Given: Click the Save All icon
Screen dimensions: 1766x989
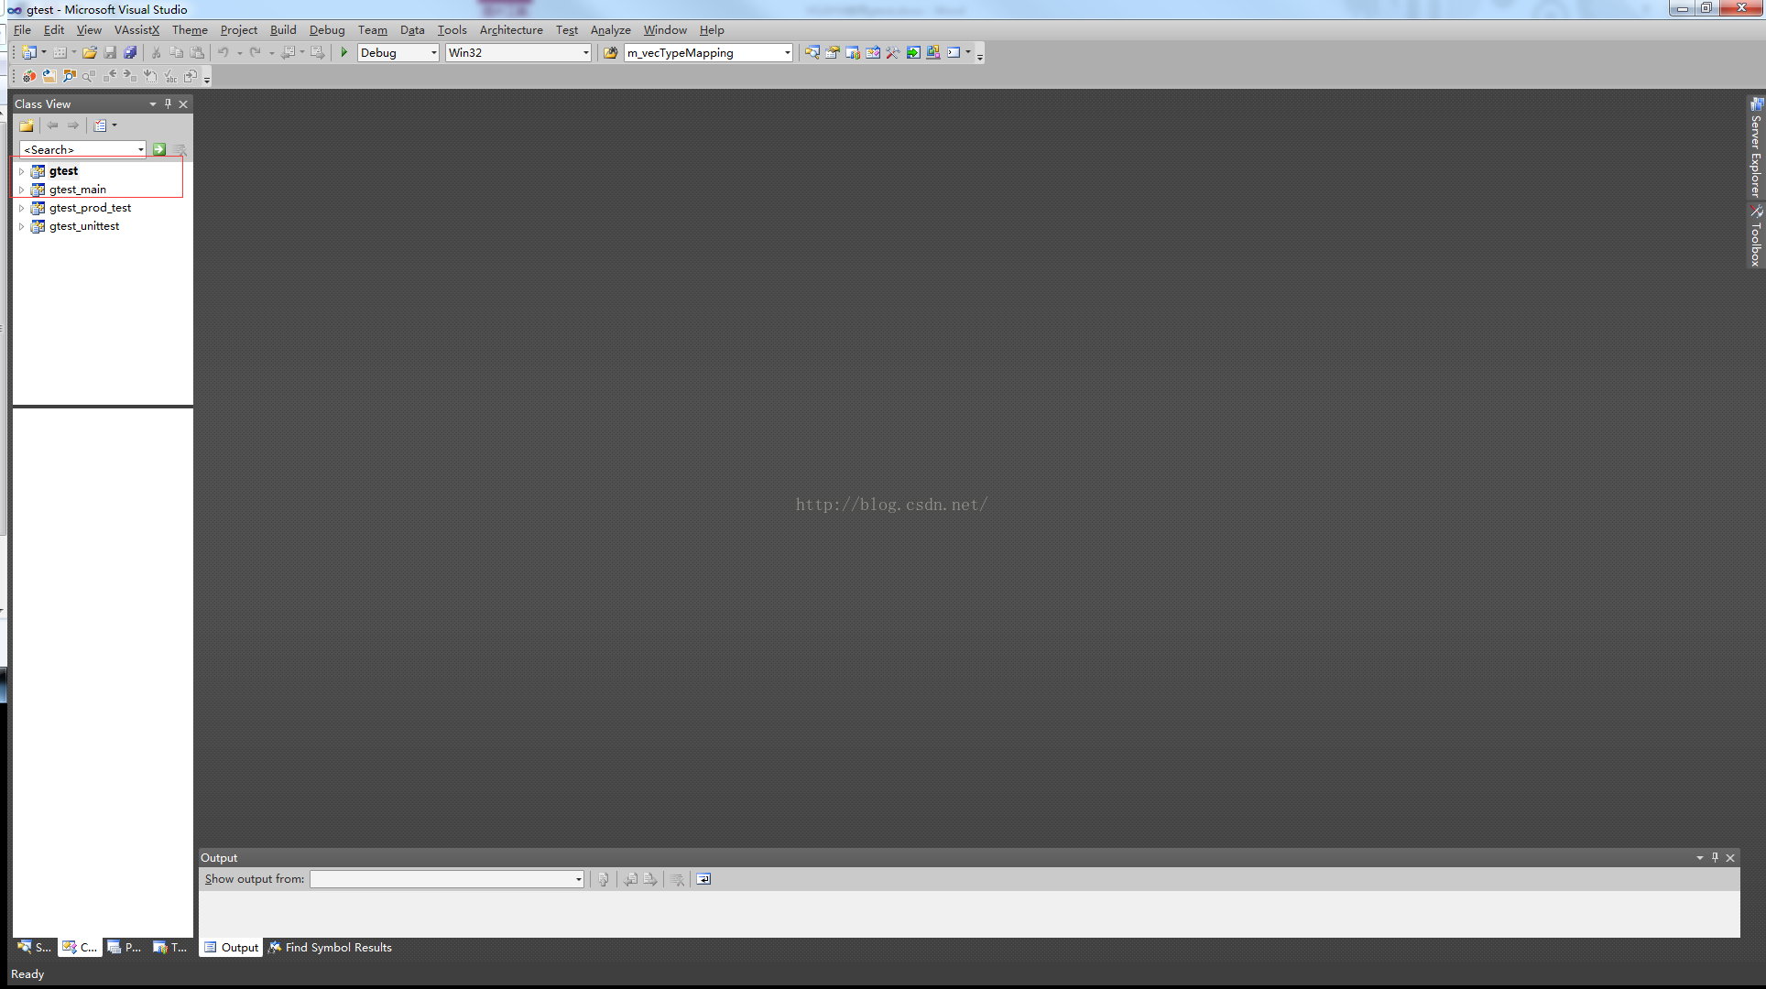Looking at the screenshot, I should pyautogui.click(x=130, y=53).
